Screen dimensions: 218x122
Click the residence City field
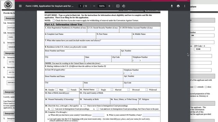click(64, 60)
